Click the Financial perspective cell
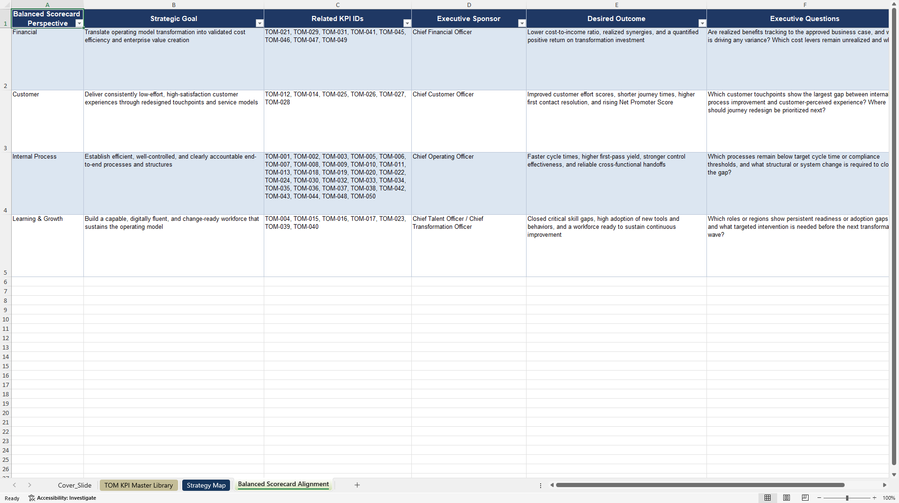Image resolution: width=899 pixels, height=503 pixels. (47, 59)
